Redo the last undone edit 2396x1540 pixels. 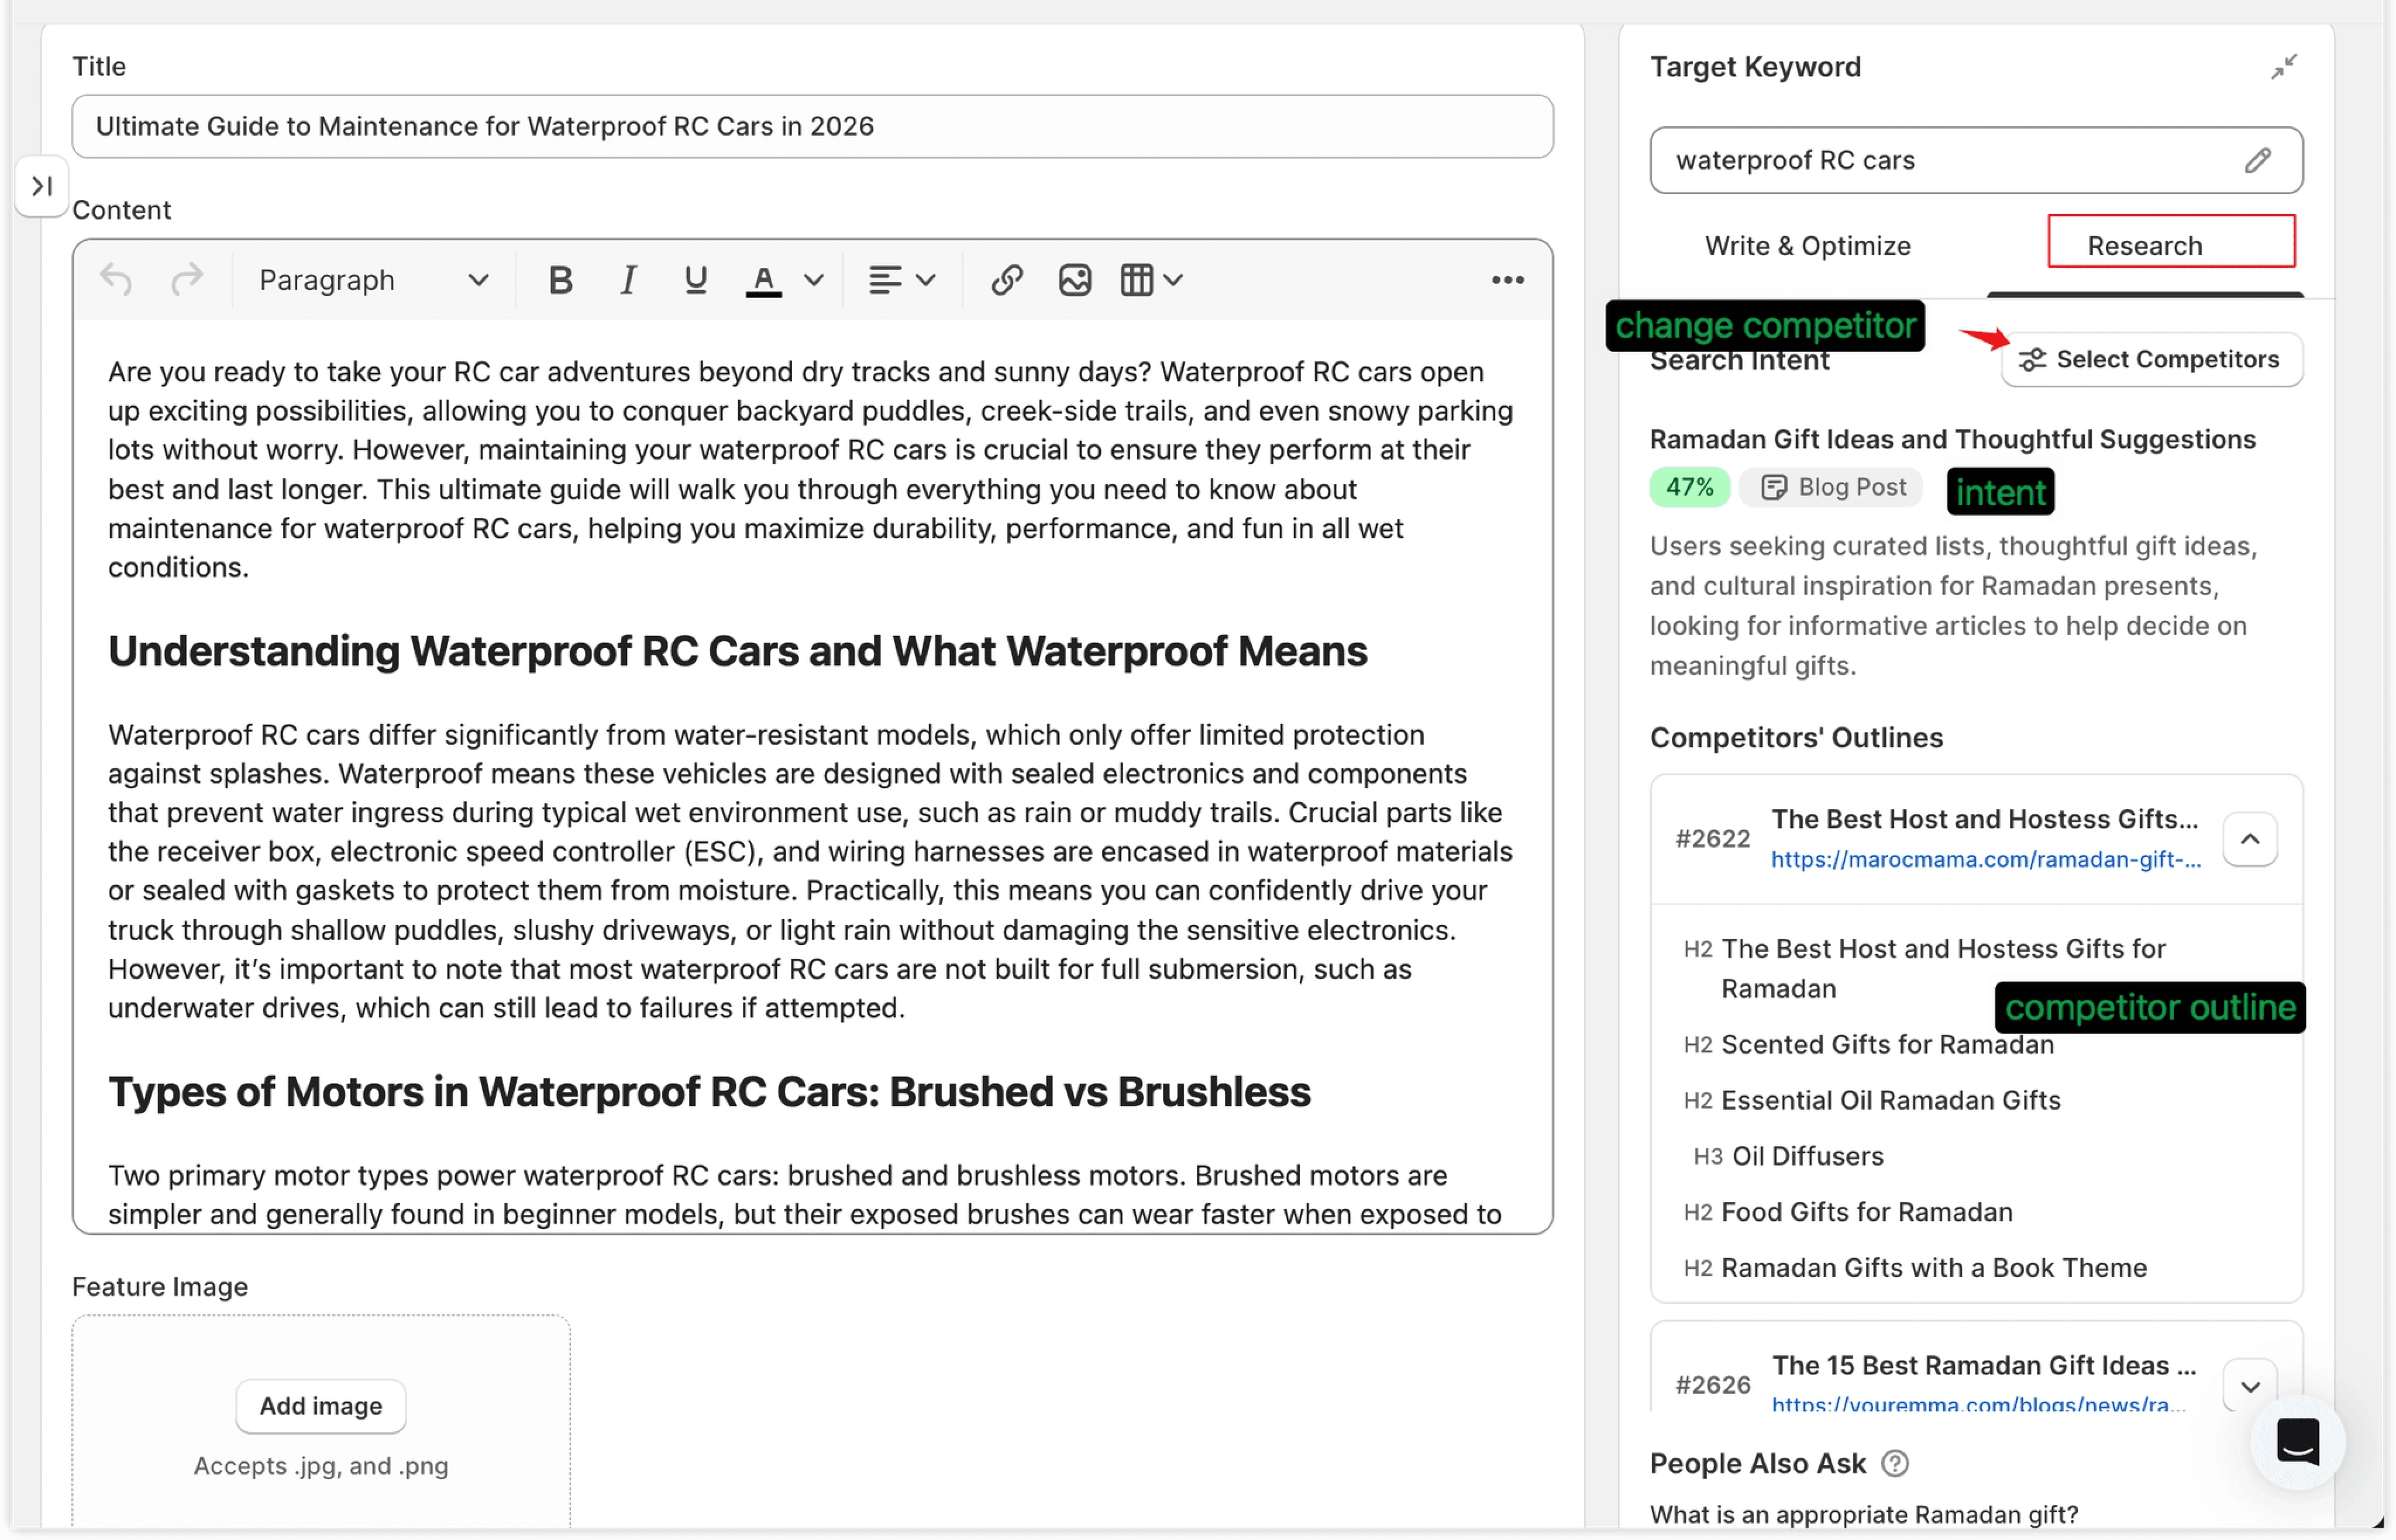[x=186, y=280]
